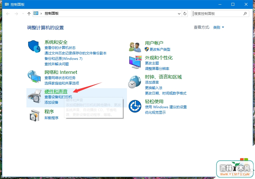Click the 优化视觉显示 link
The height and width of the screenshot is (179, 255).
pos(155,113)
